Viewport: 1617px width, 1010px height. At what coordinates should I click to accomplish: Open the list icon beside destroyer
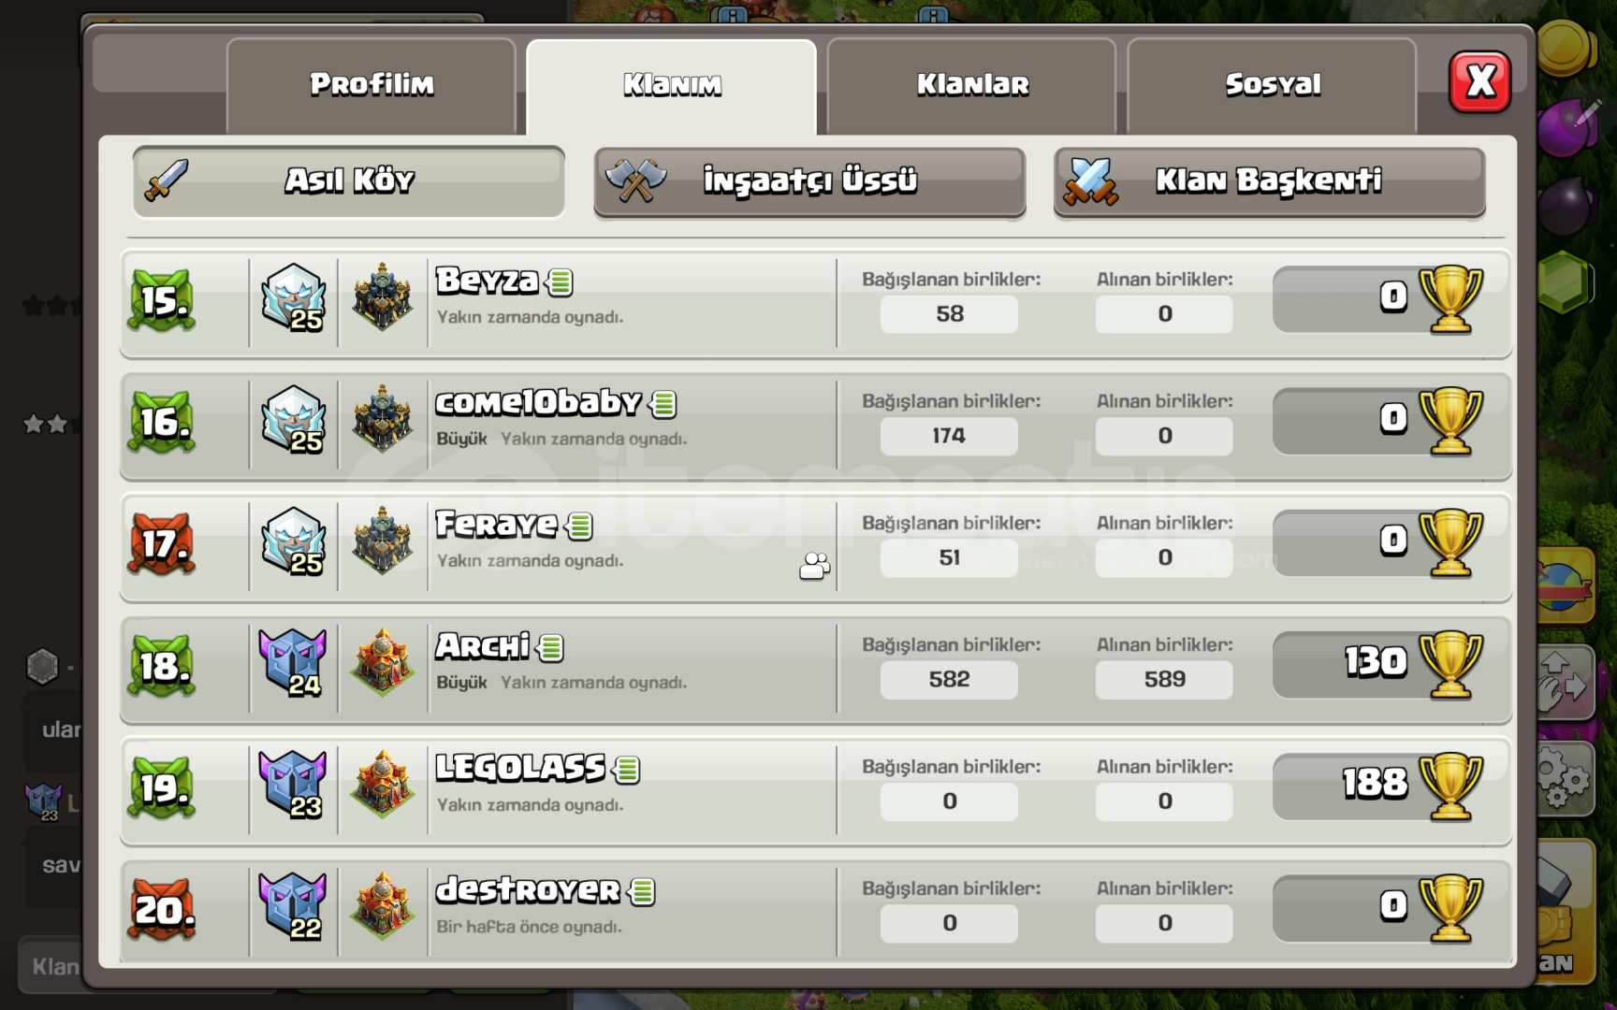tap(642, 892)
